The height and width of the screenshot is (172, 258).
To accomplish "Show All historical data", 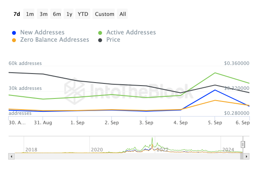I will pyautogui.click(x=123, y=14).
